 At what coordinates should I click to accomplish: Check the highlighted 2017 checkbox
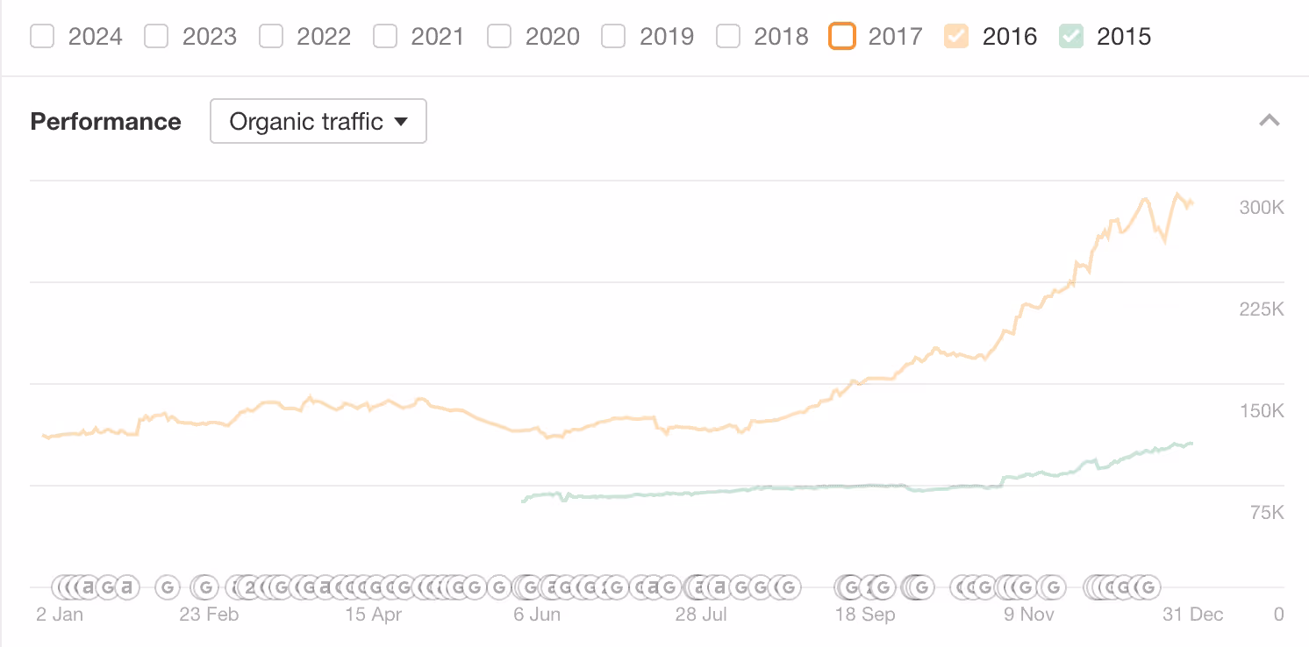842,37
